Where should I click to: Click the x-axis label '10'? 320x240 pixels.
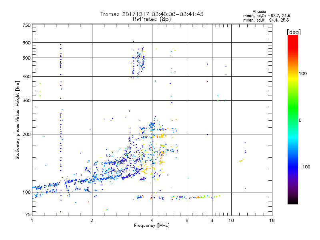point(231,220)
